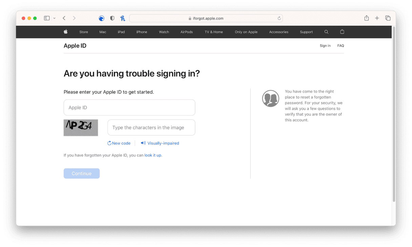Image resolution: width=412 pixels, height=247 pixels.
Task: Click the padlock icon in the address bar
Action: 190,18
